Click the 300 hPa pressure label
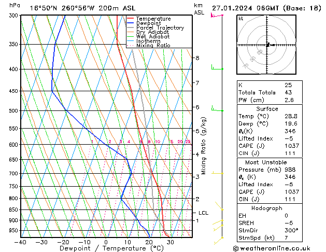This screenshot has height=252, width=326. click(15, 16)
